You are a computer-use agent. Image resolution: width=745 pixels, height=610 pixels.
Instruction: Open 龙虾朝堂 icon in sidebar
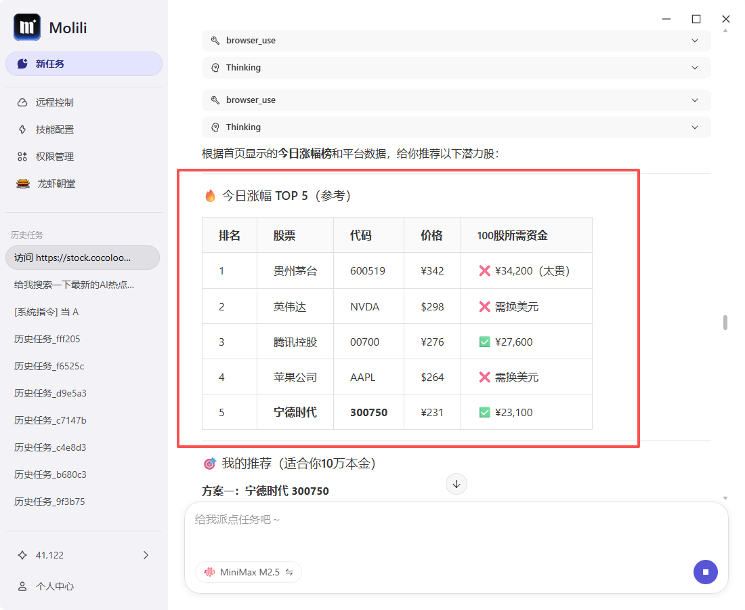click(23, 184)
